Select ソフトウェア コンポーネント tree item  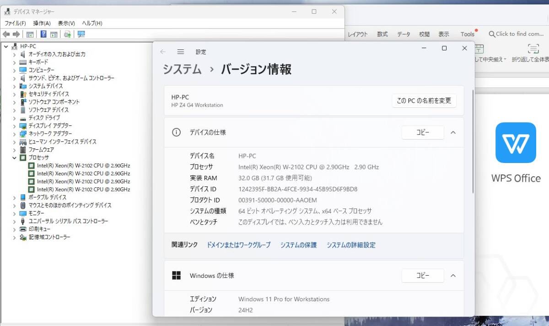click(x=54, y=102)
